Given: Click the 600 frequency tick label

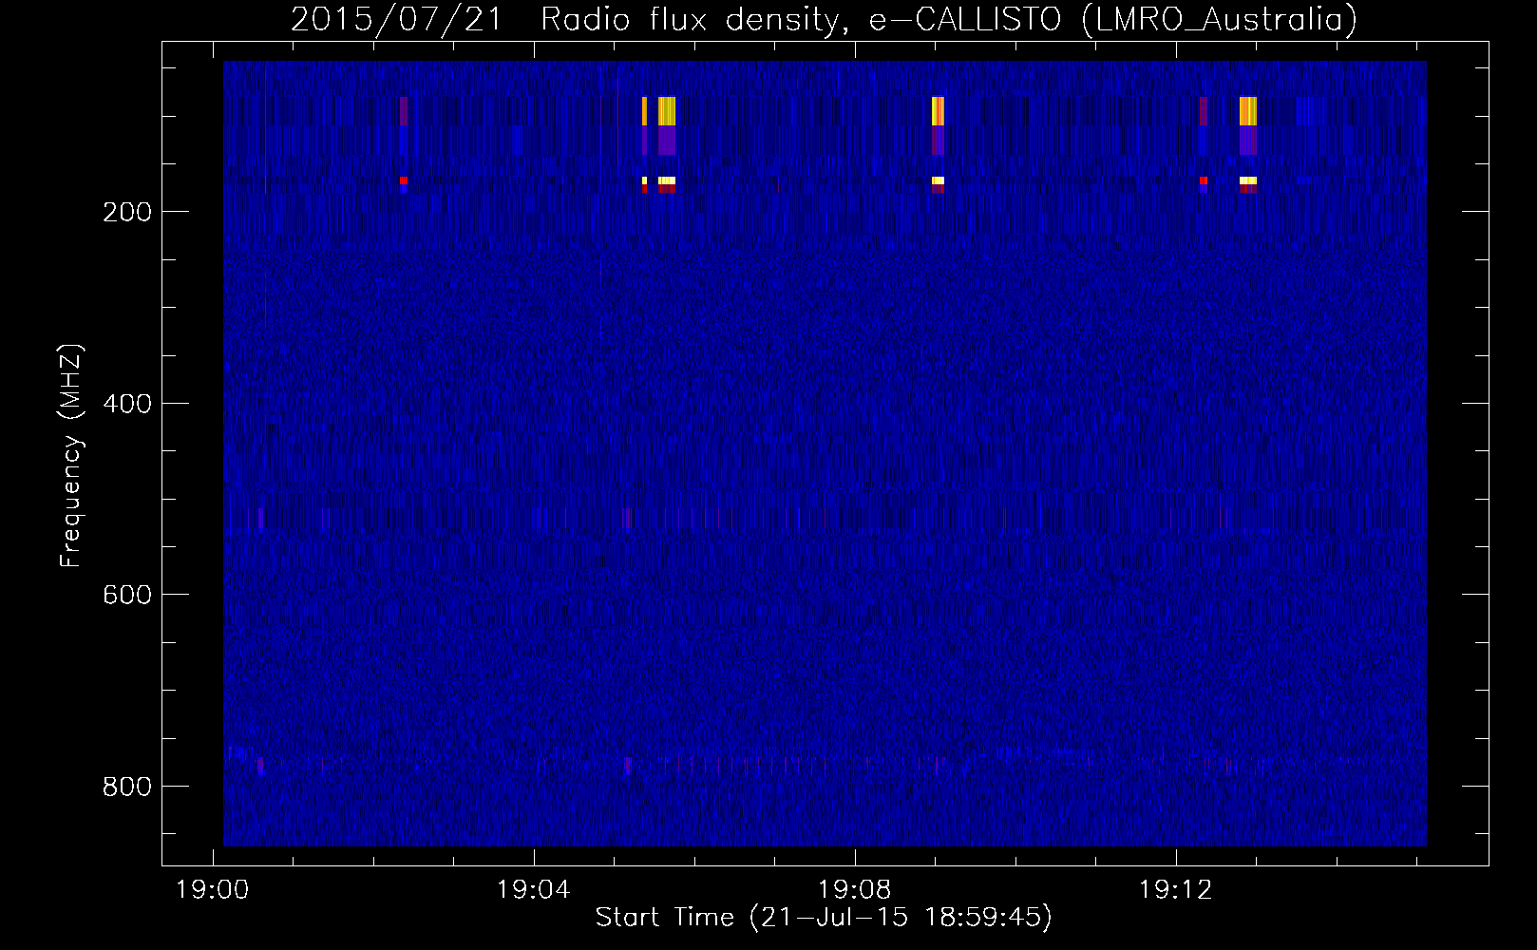Looking at the screenshot, I should point(127,595).
